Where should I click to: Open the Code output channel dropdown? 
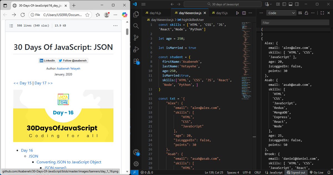coord(281,13)
